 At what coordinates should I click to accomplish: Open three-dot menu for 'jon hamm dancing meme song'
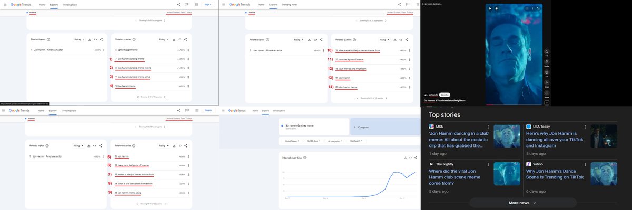click(188, 77)
